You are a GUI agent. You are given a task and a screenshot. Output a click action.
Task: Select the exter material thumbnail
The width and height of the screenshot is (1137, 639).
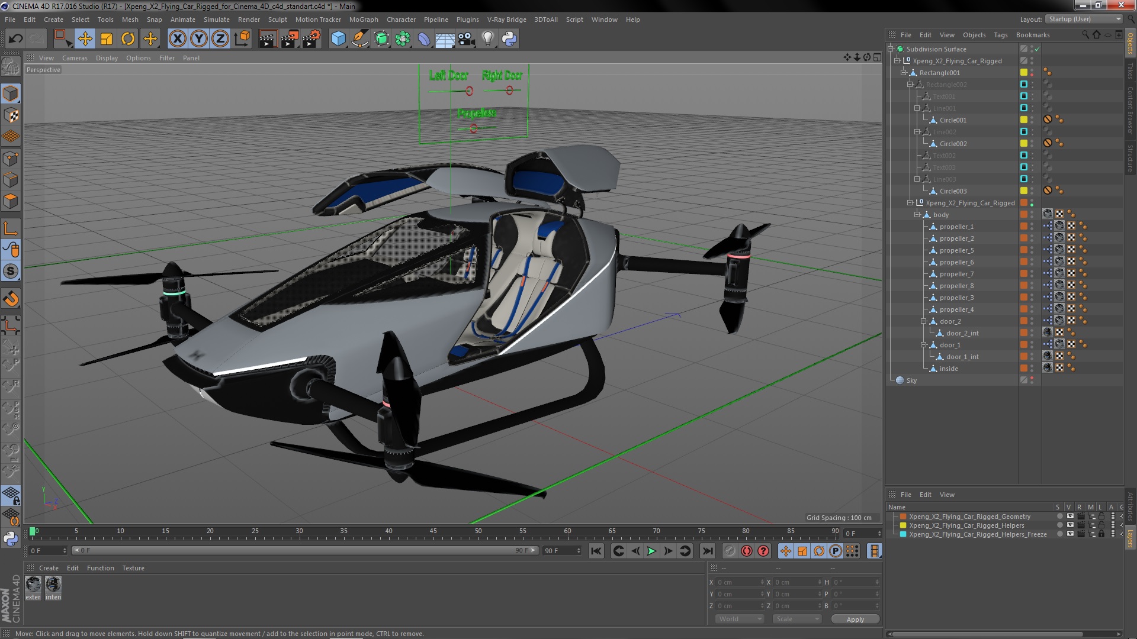tap(33, 585)
